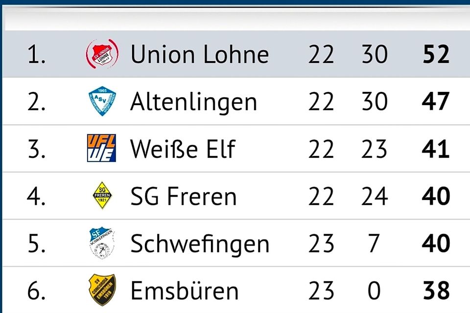Screen dimensions: 470x313
Task: Open the Weiße Elf team link
Action: [183, 149]
